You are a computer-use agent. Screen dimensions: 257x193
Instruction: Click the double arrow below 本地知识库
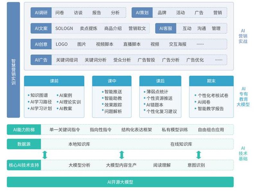tap(45, 155)
